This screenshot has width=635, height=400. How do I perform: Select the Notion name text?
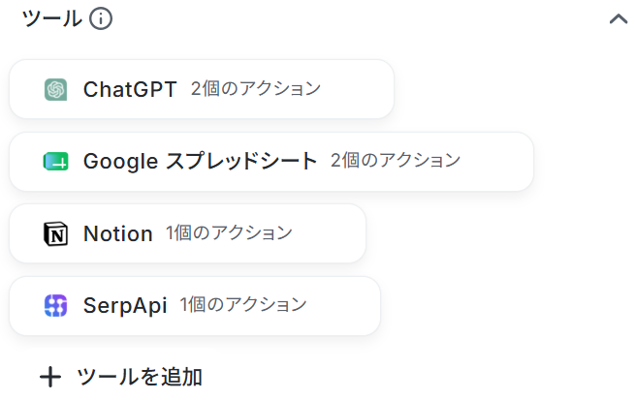pos(118,233)
